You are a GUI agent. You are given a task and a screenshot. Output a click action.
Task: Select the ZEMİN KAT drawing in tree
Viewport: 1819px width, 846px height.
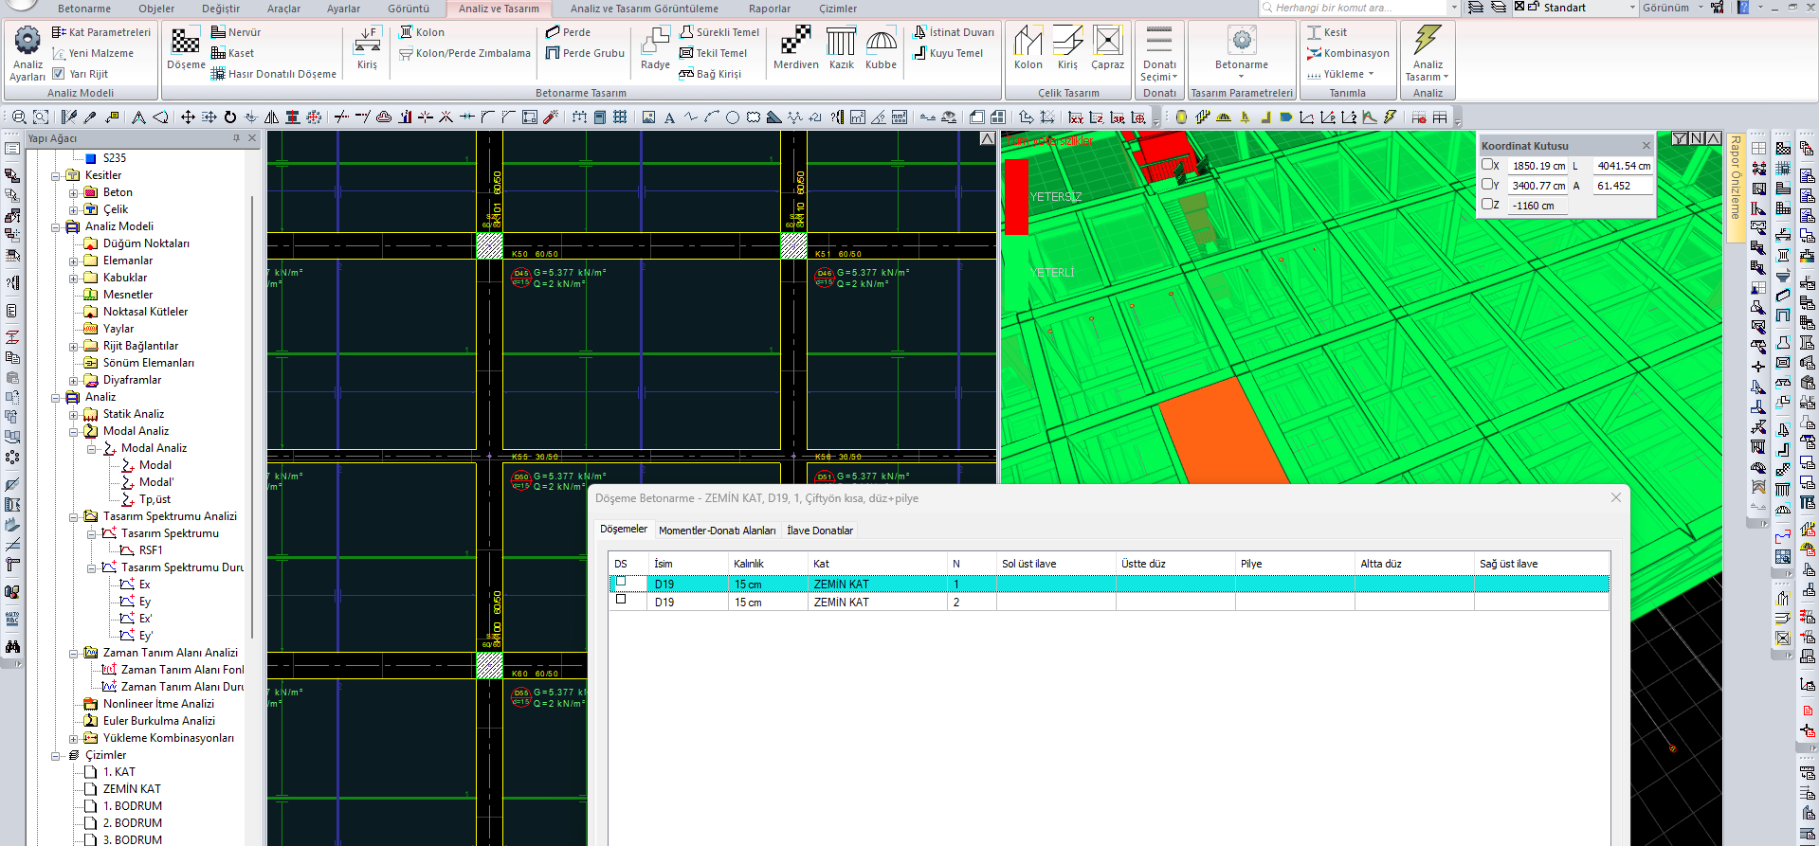[132, 789]
